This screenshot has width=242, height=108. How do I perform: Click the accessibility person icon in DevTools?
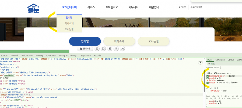click(200, 62)
